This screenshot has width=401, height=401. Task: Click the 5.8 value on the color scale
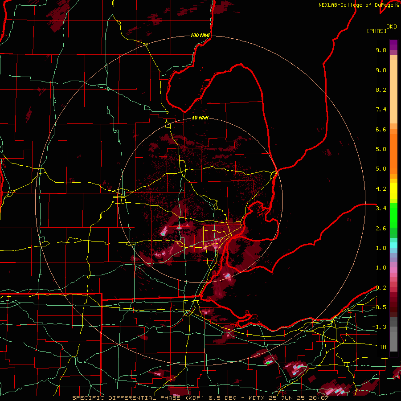coord(381,149)
